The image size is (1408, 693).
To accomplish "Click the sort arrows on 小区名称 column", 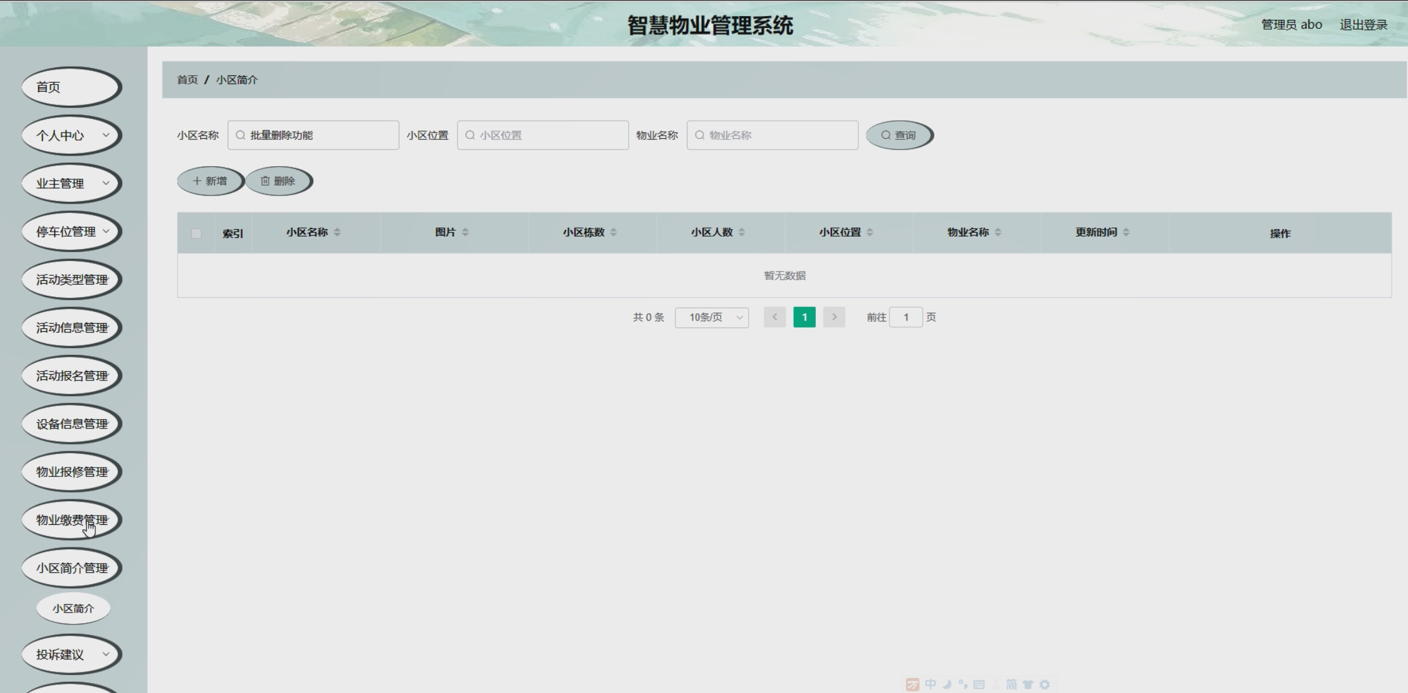I will (337, 232).
